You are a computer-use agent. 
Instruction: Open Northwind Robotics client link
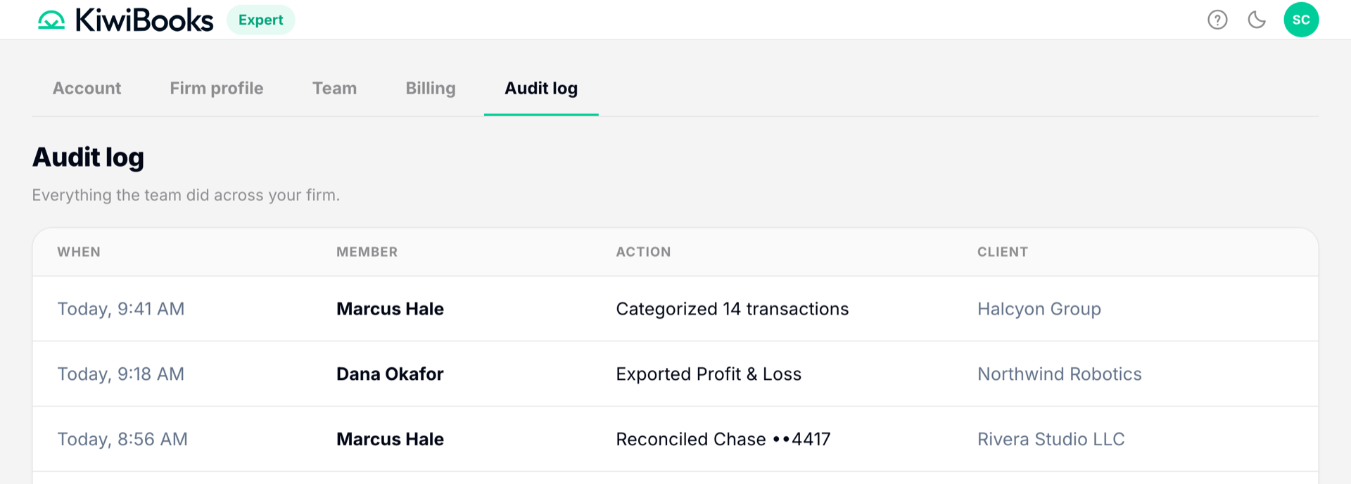(x=1060, y=374)
